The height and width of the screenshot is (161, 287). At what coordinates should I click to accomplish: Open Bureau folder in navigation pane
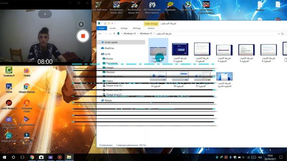109,59
